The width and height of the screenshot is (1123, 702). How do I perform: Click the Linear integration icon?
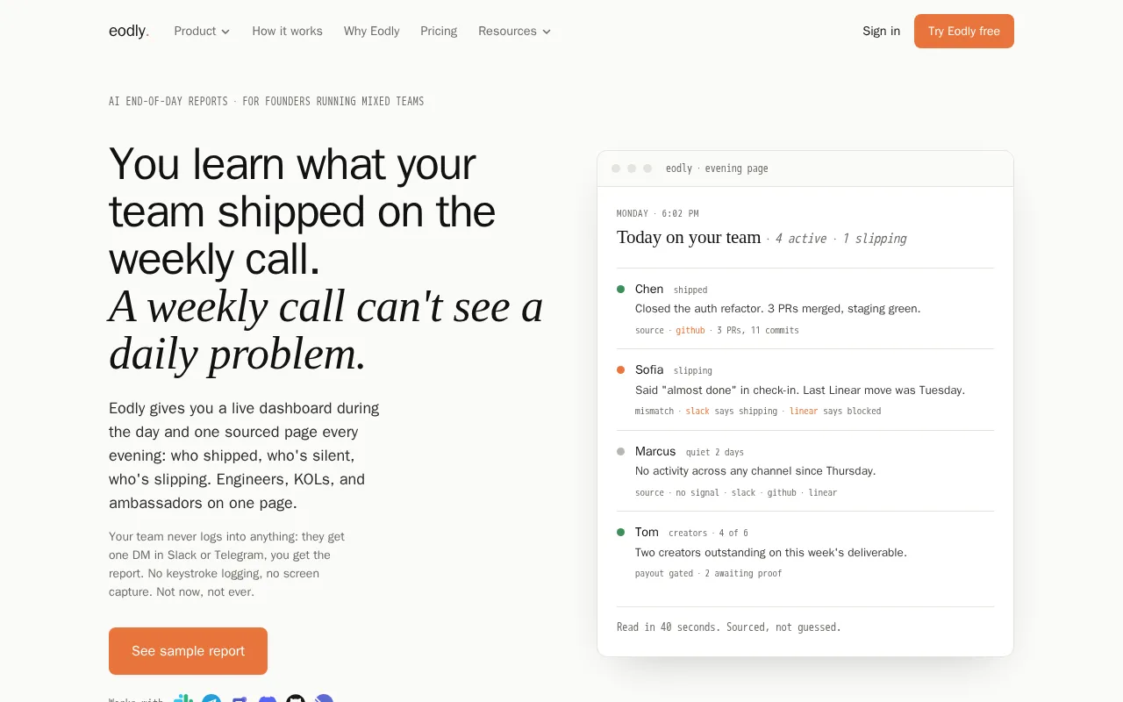(x=324, y=698)
